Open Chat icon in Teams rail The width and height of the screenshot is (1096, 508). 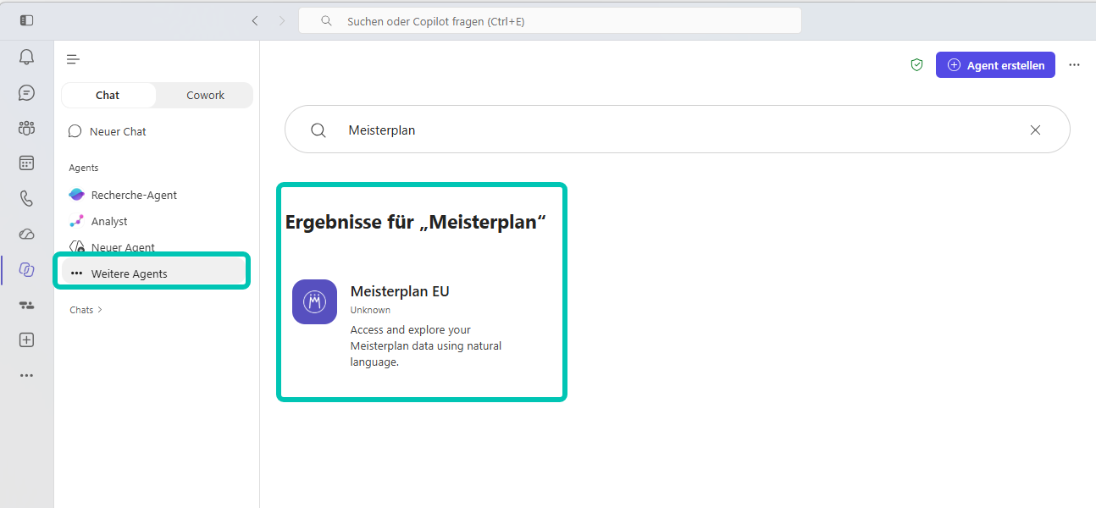pos(26,93)
